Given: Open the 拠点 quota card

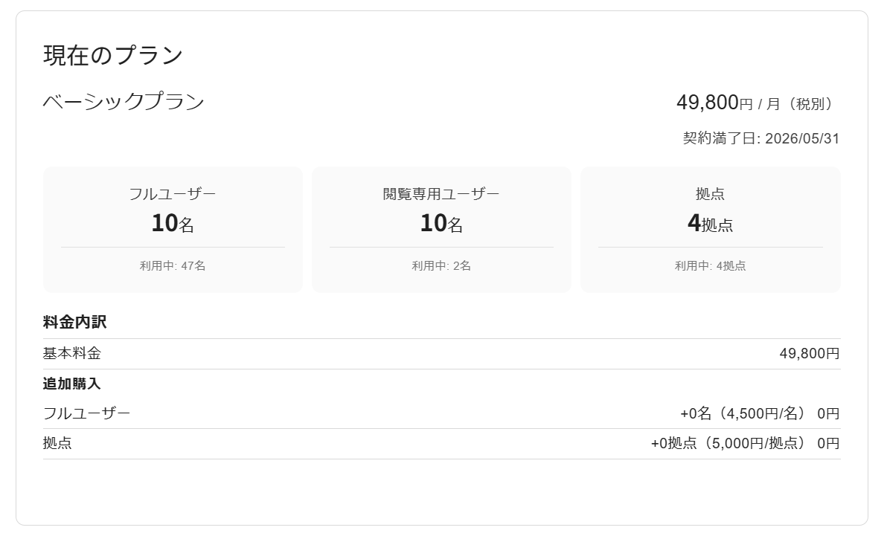Looking at the screenshot, I should [x=711, y=230].
